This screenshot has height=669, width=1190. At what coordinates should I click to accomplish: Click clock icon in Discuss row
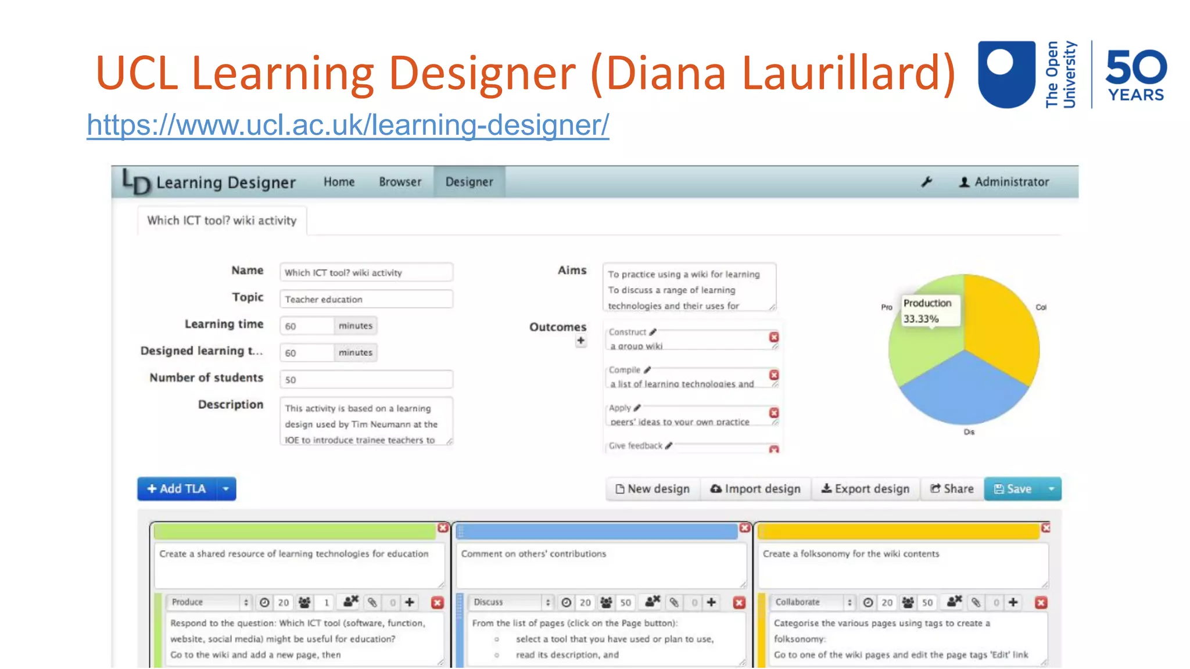[567, 603]
